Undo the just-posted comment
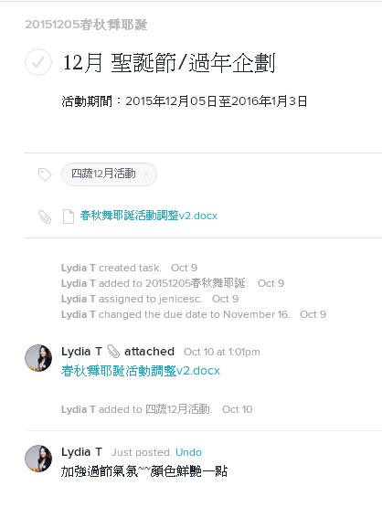This screenshot has height=507, width=382. coord(188,452)
